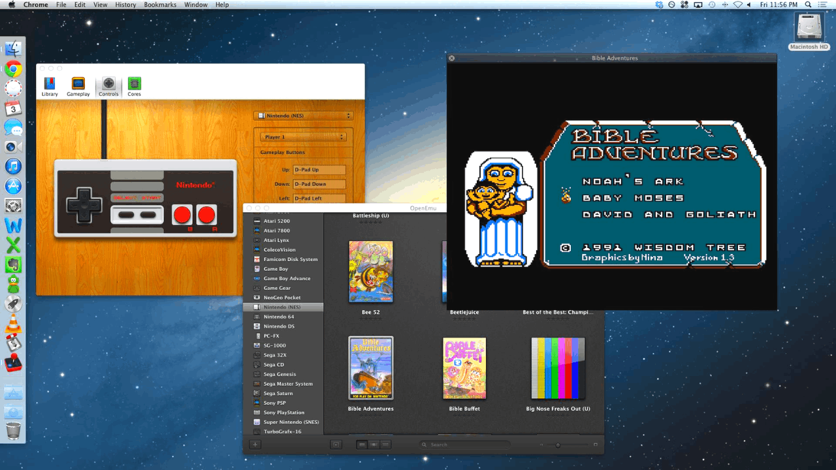836x470 pixels.
Task: Switch library to grid view
Action: pyautogui.click(x=362, y=445)
